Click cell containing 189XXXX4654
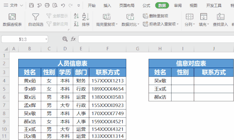Viewport: 234px width, 140px height. [x=107, y=89]
